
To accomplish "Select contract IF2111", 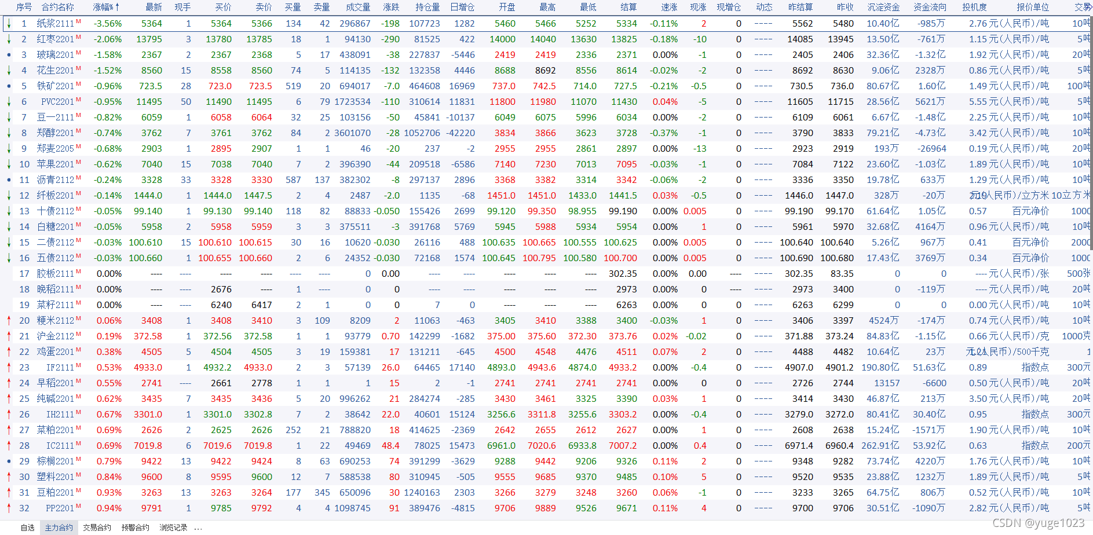I will 60,368.
